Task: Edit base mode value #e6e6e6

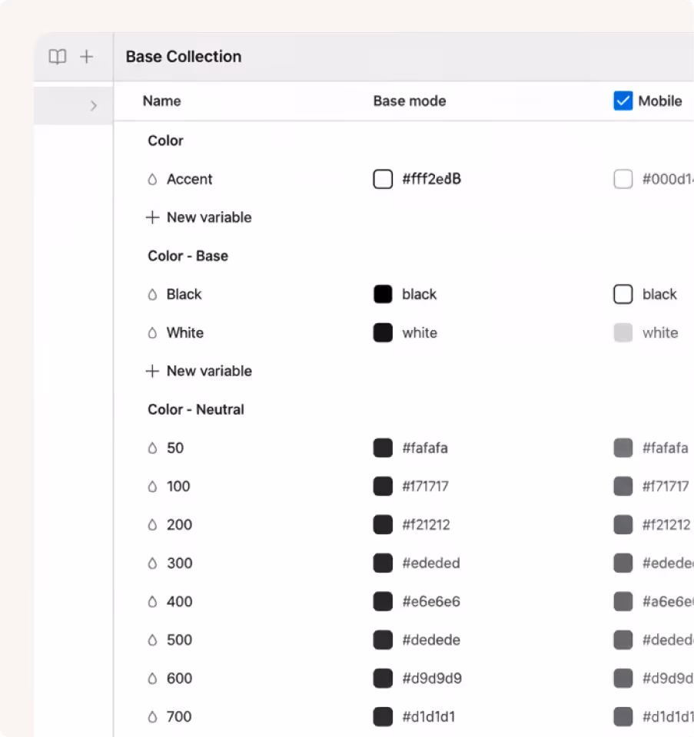Action: [x=431, y=602]
